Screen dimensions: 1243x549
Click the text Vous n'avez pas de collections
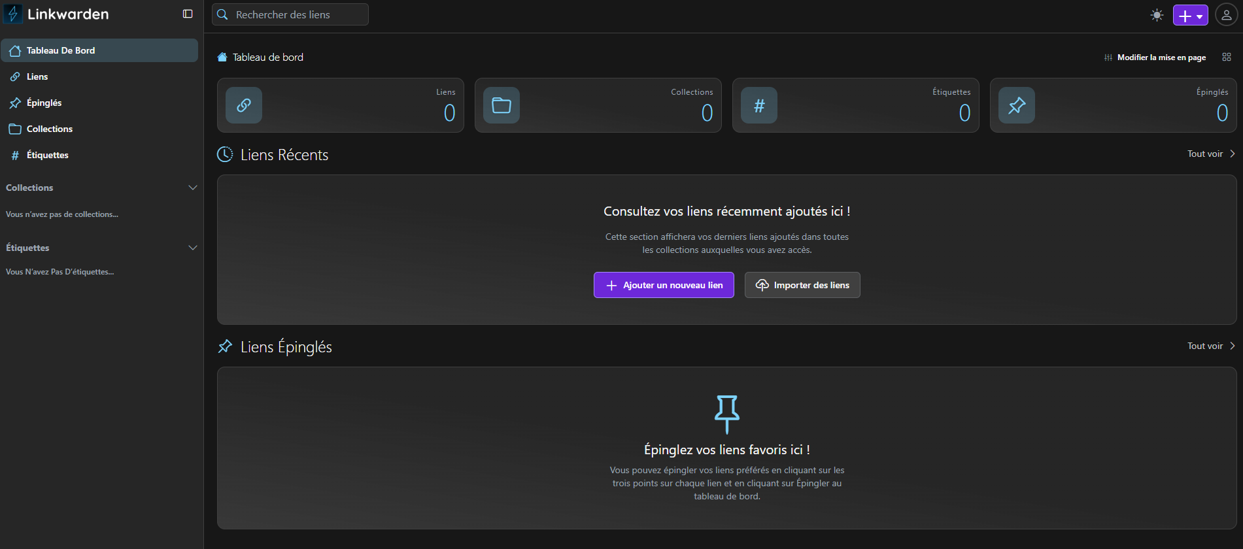click(x=62, y=214)
